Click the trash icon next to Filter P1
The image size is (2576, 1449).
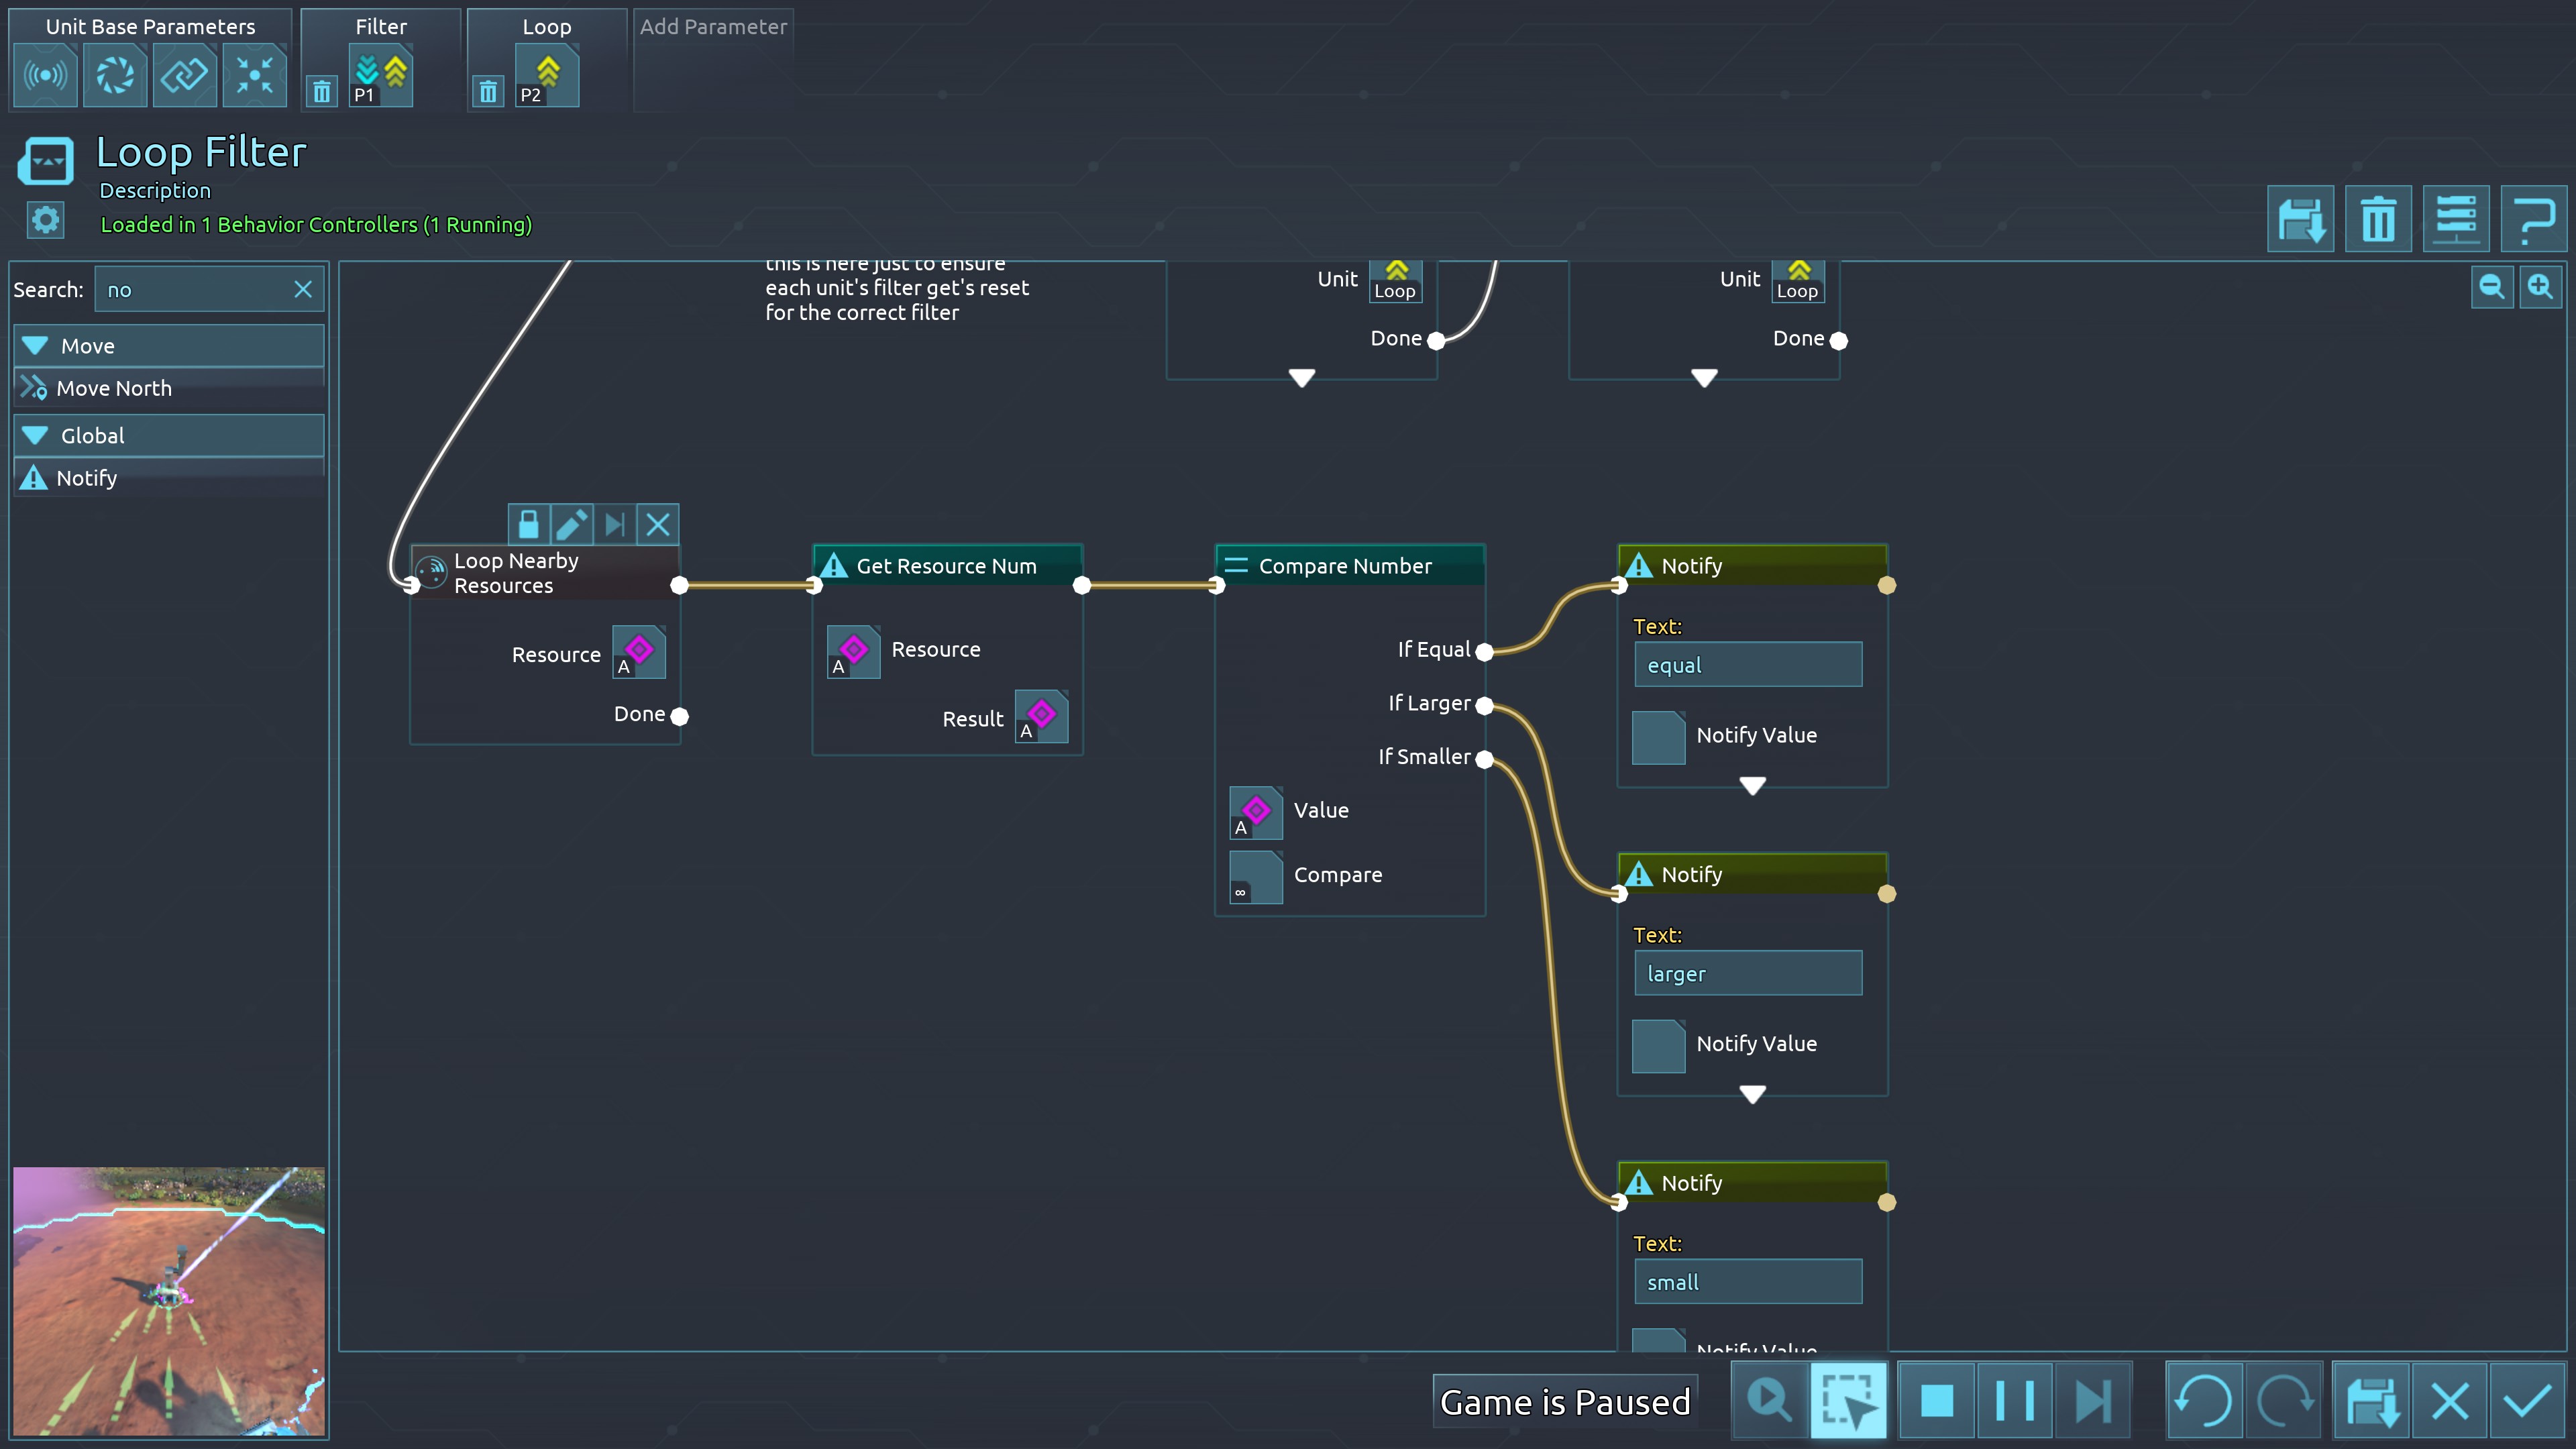pos(321,92)
